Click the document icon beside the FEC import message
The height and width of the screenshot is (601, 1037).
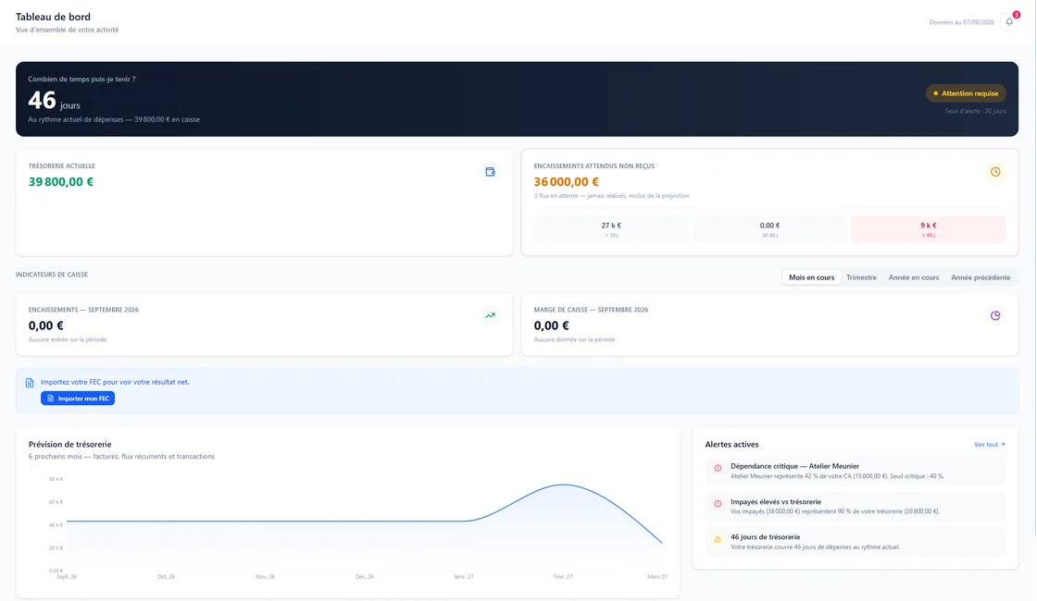(x=30, y=383)
